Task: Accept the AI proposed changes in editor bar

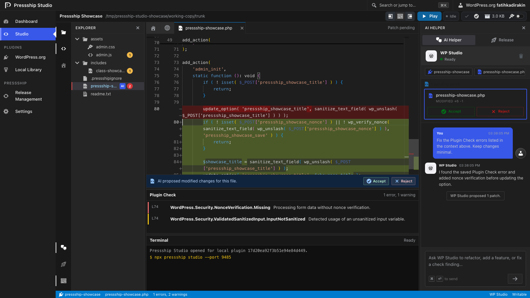Action: 376,181
